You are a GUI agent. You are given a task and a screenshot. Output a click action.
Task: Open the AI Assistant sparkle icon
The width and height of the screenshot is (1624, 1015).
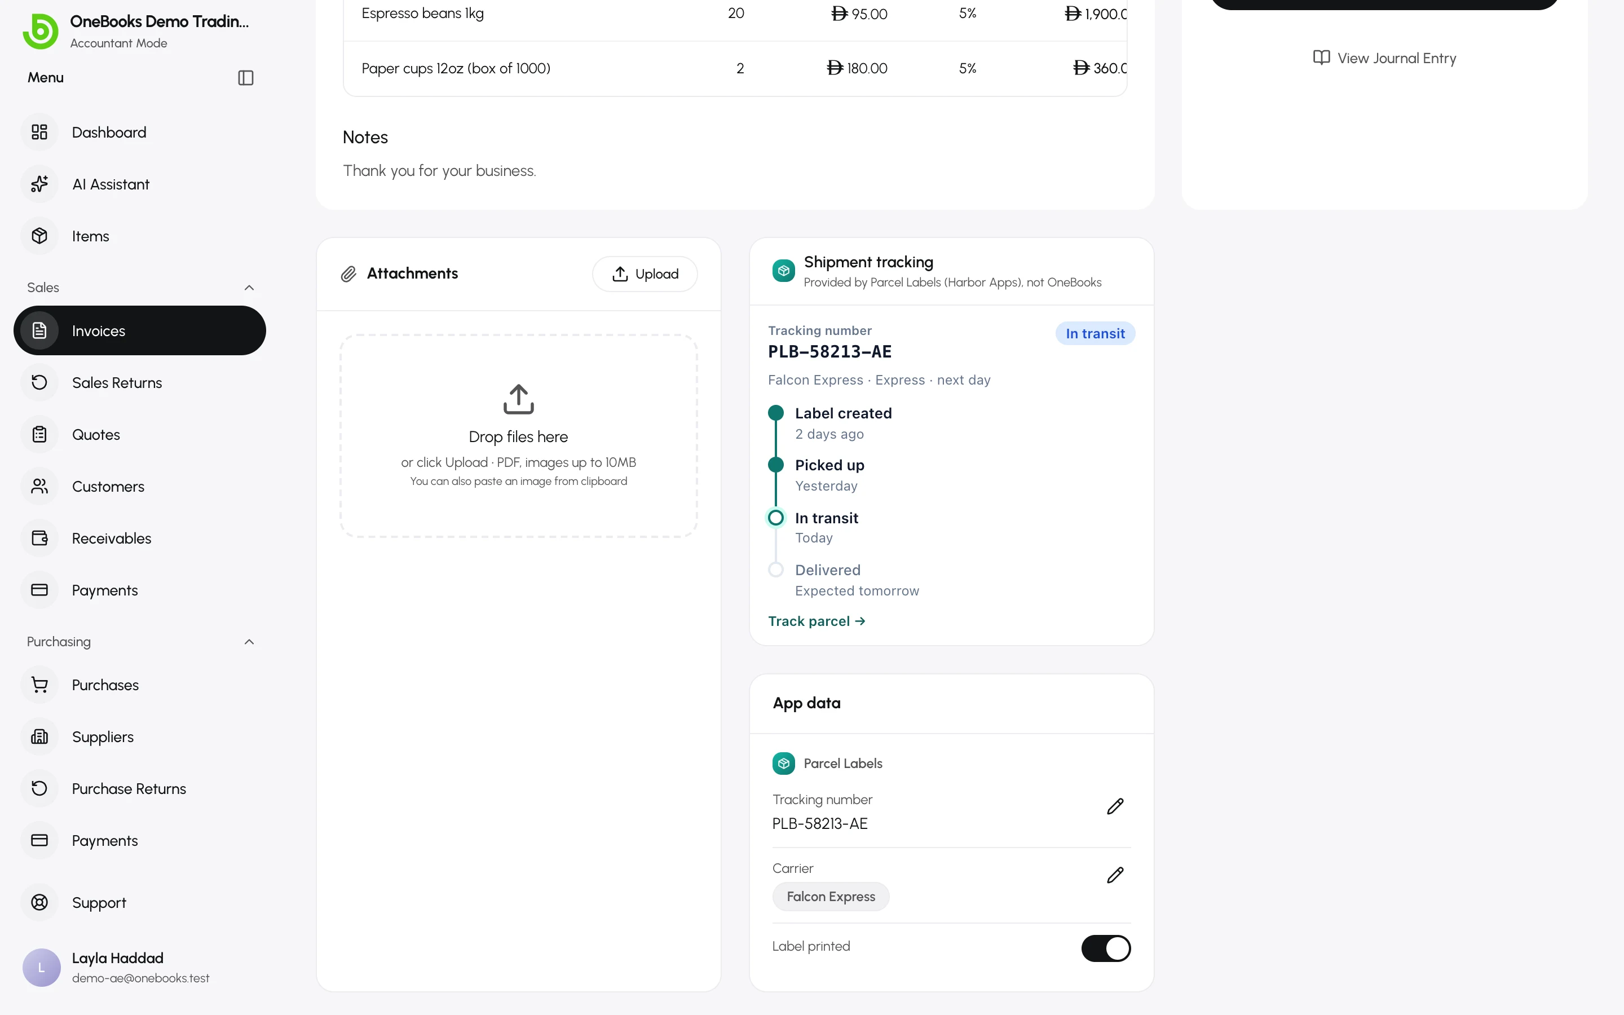coord(39,184)
